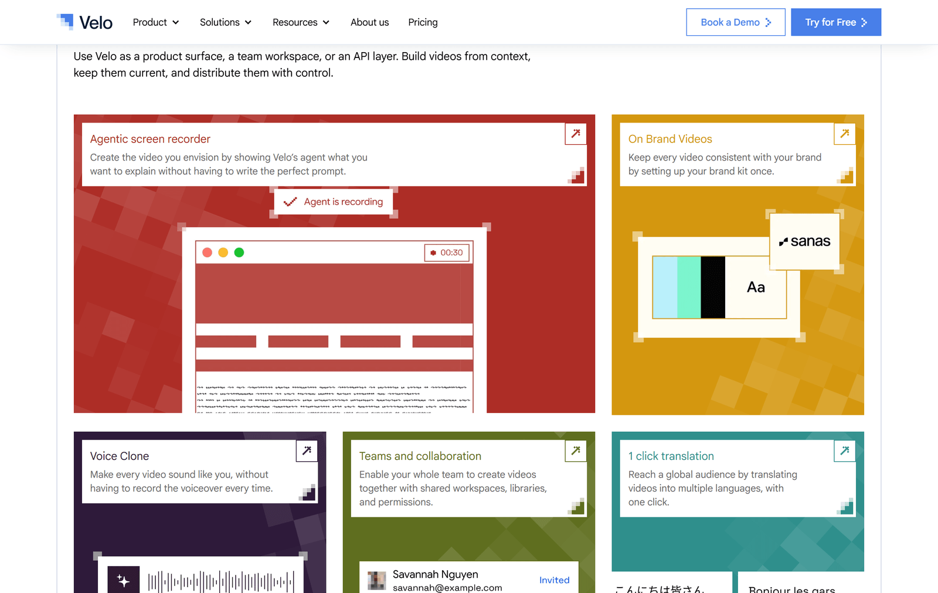Screen dimensions: 938x593
Task: Click the Try for Free button
Action: click(836, 22)
